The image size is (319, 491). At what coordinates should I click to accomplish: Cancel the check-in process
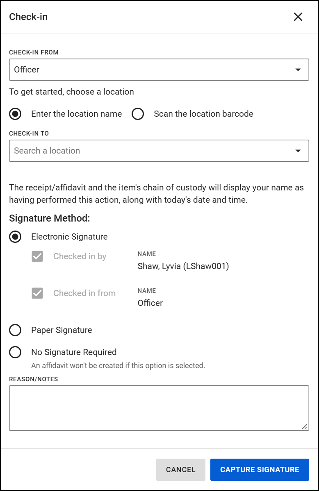pyautogui.click(x=180, y=469)
